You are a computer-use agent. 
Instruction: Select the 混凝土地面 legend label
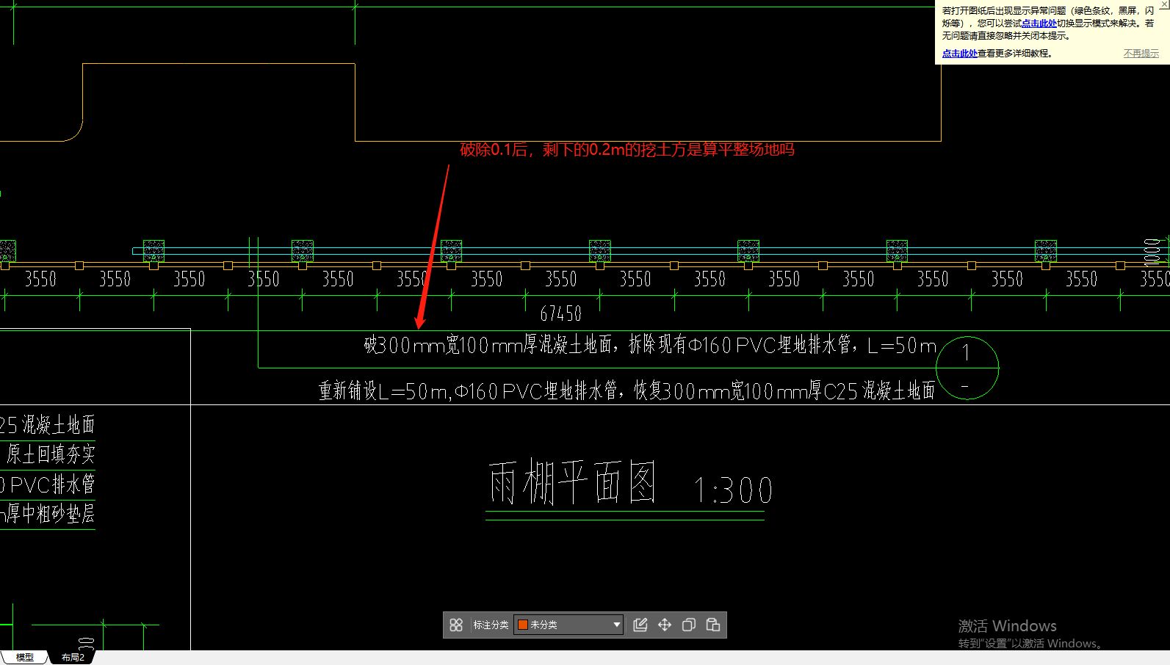(47, 424)
